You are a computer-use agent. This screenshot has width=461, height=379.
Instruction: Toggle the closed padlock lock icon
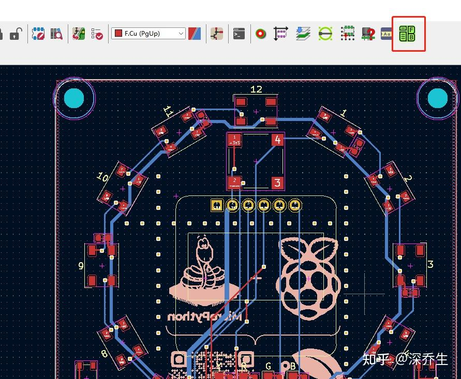click(2, 33)
